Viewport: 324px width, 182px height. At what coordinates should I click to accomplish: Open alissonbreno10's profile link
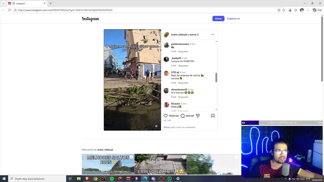tap(179, 89)
